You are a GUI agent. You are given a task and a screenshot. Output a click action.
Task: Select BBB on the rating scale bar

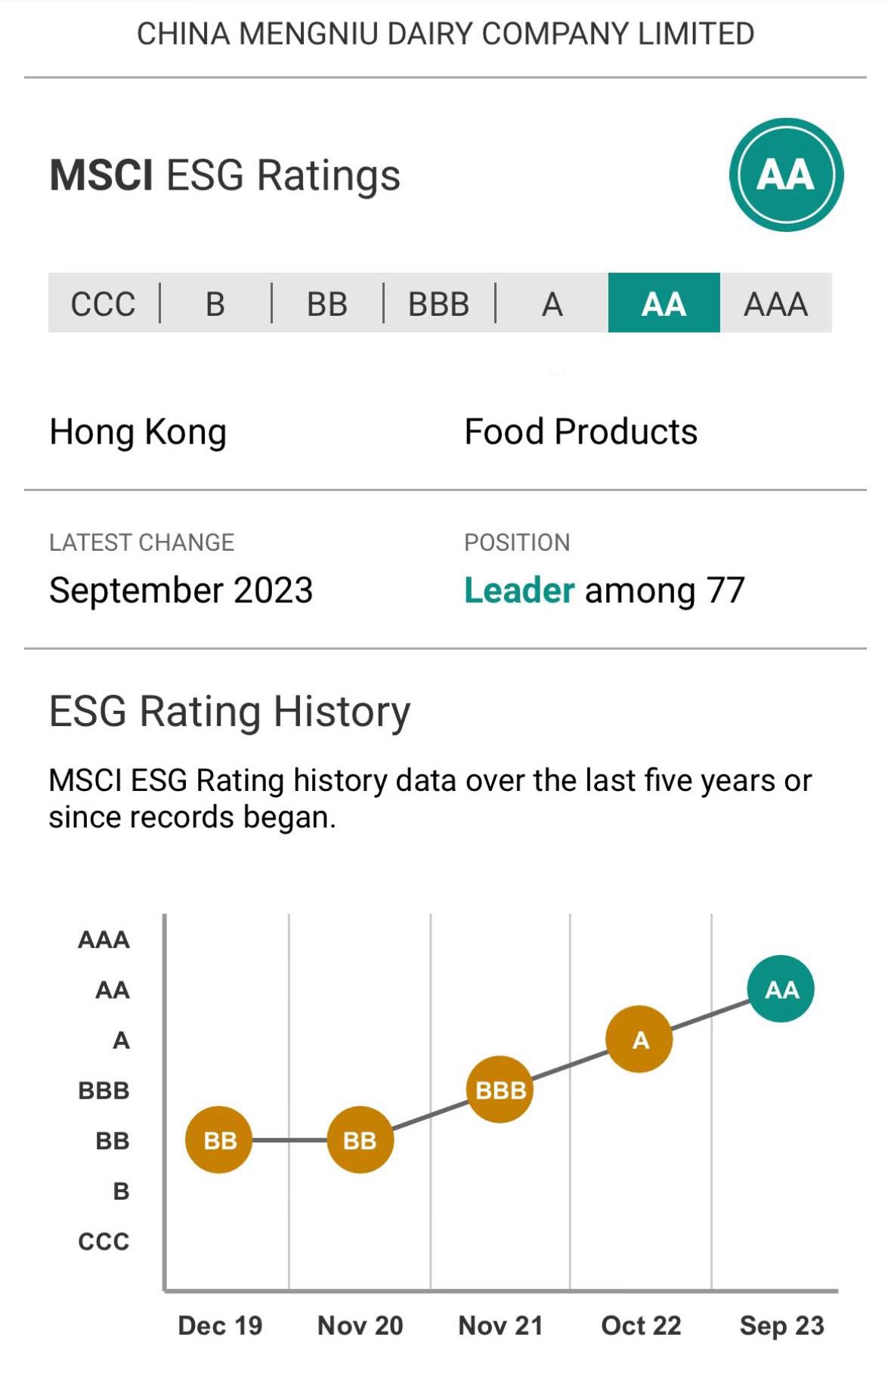(438, 304)
